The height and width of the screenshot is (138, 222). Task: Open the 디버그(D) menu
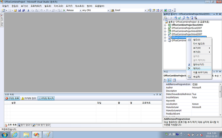point(59,6)
